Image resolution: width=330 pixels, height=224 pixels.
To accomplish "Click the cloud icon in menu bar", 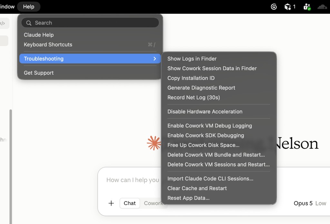I will (x=322, y=7).
